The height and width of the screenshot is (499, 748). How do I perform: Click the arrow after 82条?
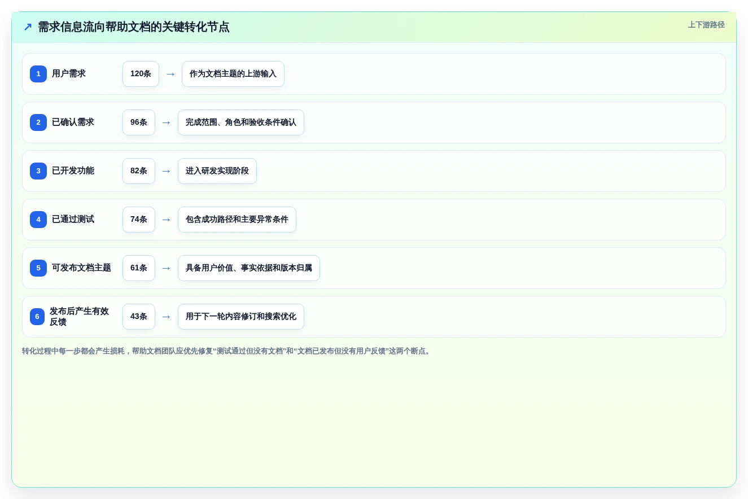[x=167, y=171]
